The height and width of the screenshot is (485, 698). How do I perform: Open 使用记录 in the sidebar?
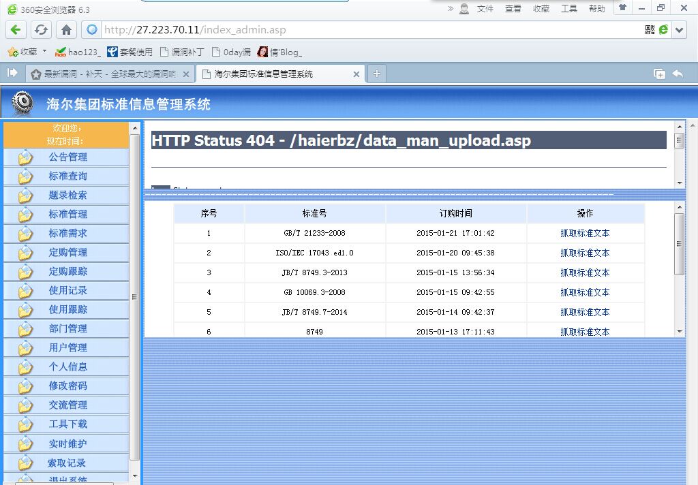(67, 291)
